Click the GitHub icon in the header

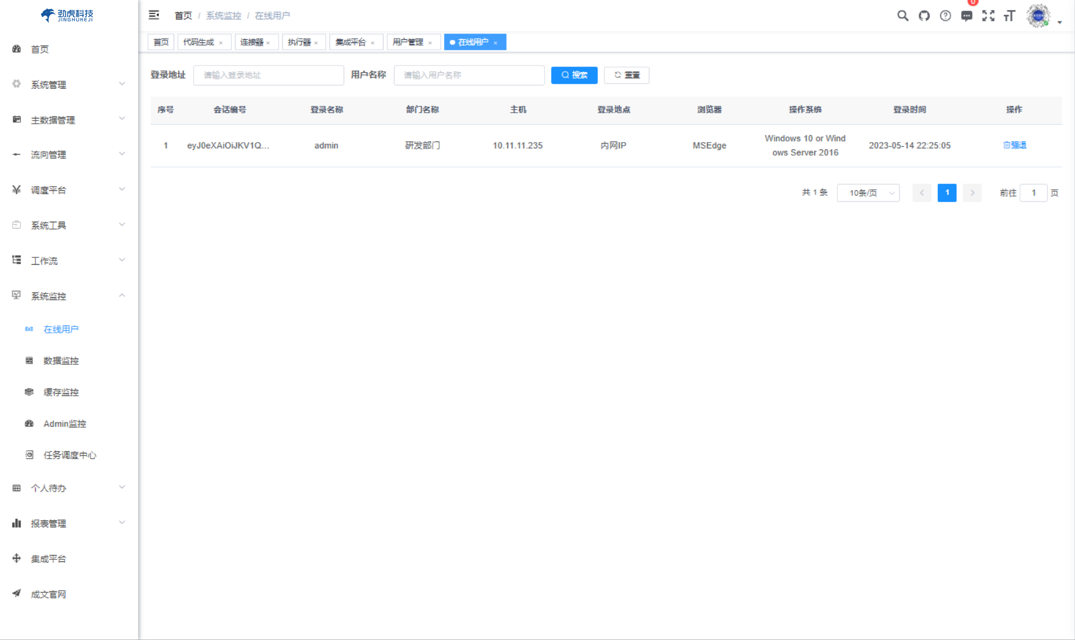tap(924, 16)
